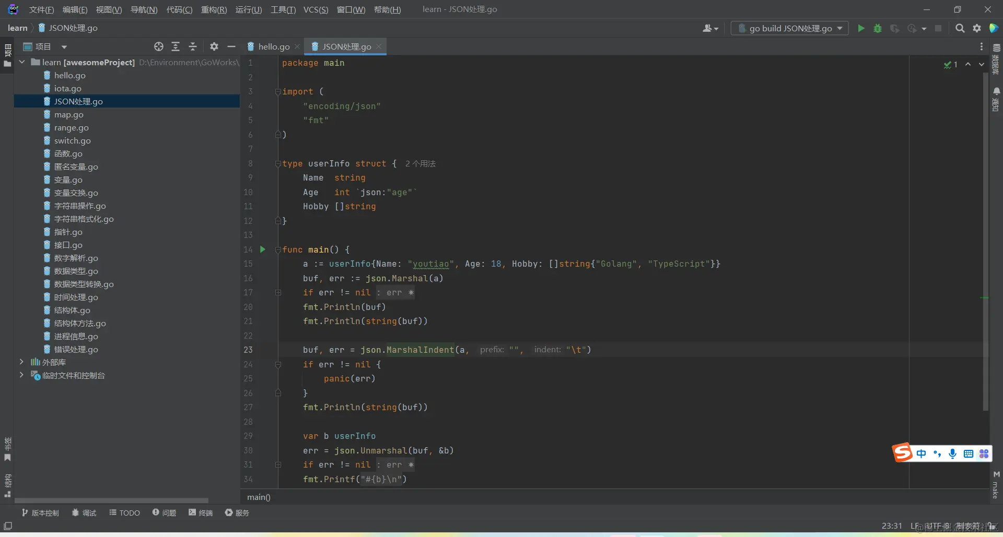The width and height of the screenshot is (1003, 537).
Task: Expand the 临时文件和控制台 node
Action: [21, 375]
